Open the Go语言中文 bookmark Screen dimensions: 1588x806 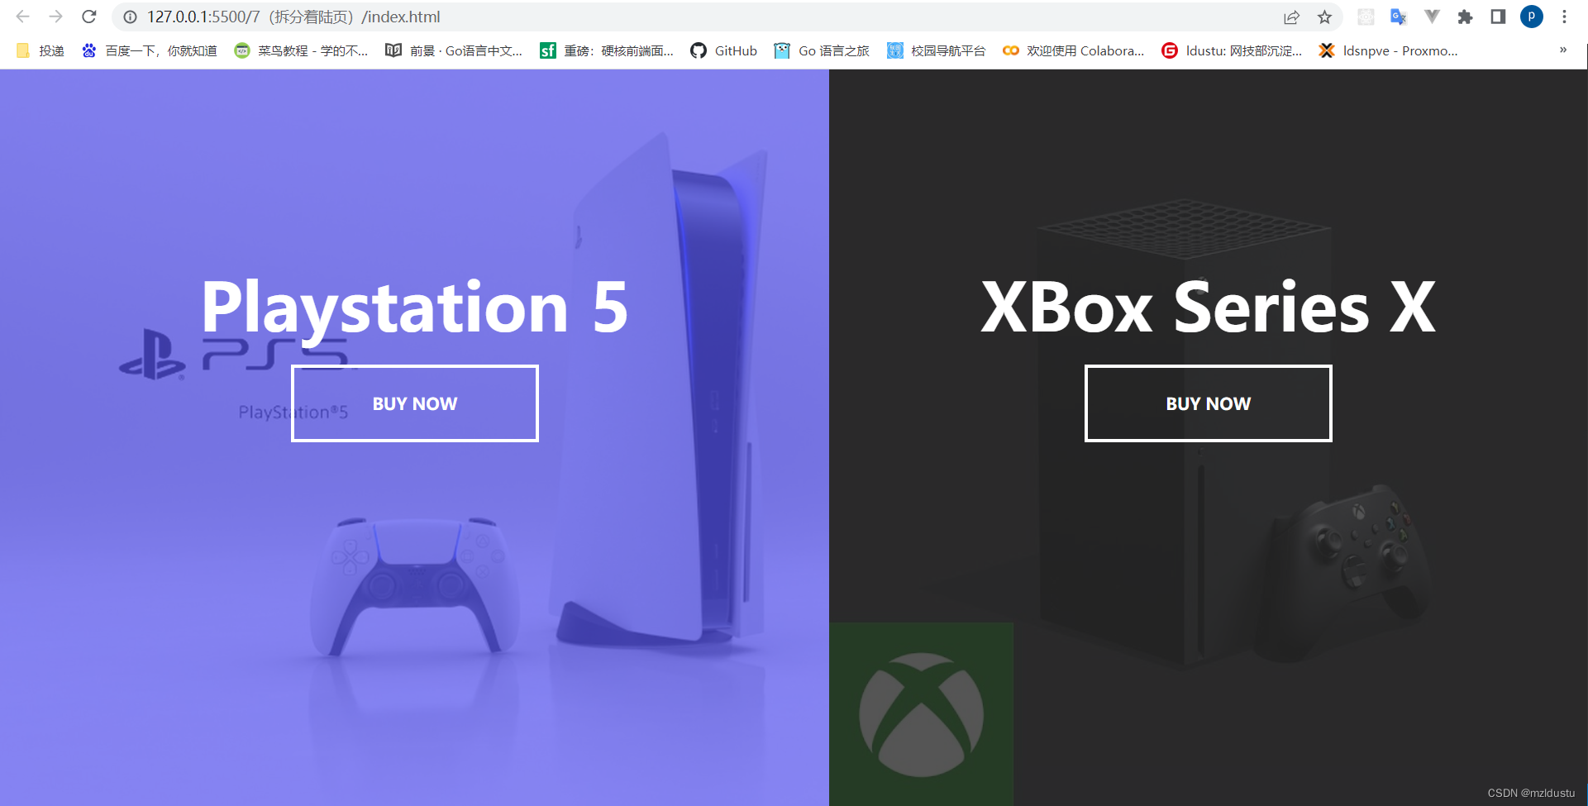pyautogui.click(x=454, y=50)
